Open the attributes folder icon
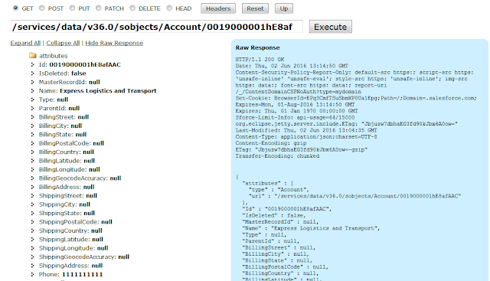Viewport: 490px width, 281px height. tap(33, 56)
